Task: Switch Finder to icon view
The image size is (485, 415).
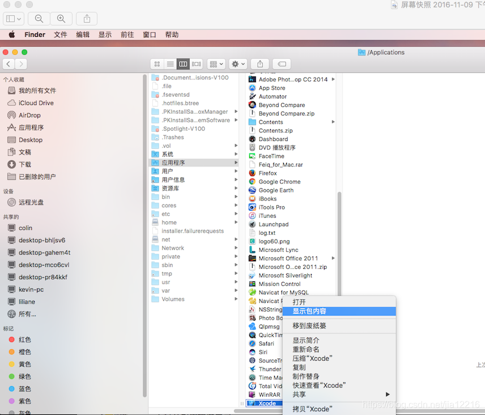Action: 157,64
